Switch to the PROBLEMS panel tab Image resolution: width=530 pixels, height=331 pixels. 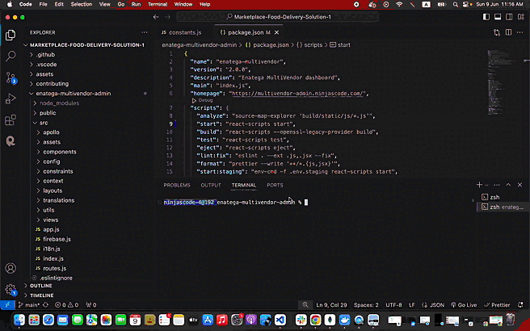[x=177, y=185]
